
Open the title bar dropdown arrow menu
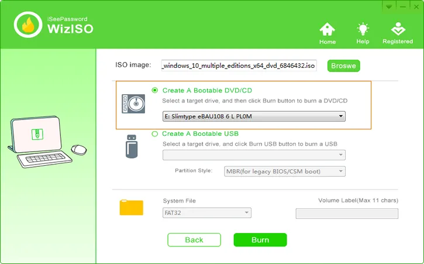[x=388, y=6]
